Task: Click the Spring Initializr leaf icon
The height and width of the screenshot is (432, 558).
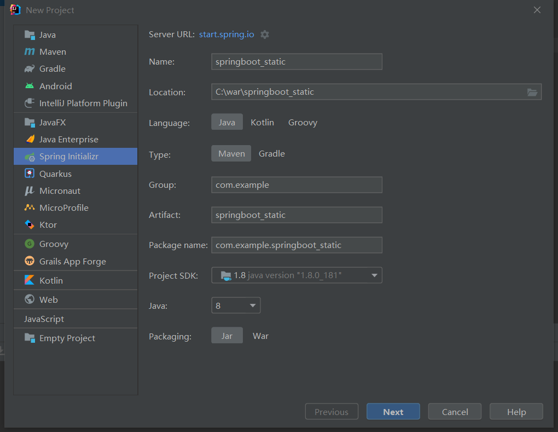Action: click(x=30, y=157)
